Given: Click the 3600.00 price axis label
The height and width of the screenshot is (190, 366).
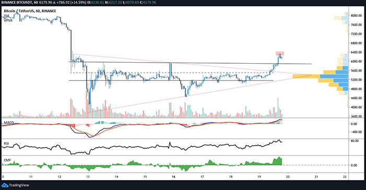Looking at the screenshot, I should coord(356,116).
